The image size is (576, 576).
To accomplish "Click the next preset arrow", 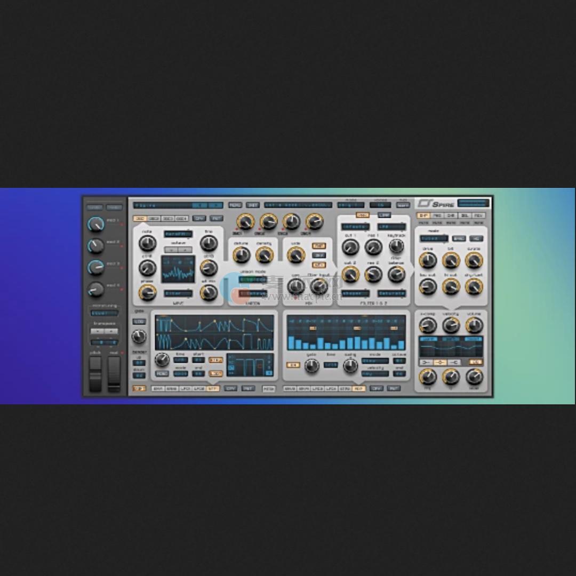I will point(216,205).
